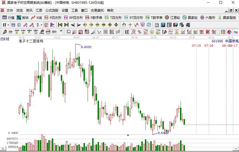
Task: Select the Gann fan lines icon
Action: tap(75, 32)
